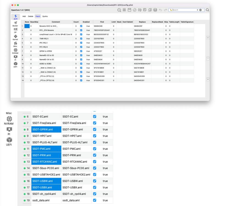Image resolution: width=229 pixels, height=206 pixels.
Task: Validate config with the checkmark icon
Action: click(x=135, y=10)
